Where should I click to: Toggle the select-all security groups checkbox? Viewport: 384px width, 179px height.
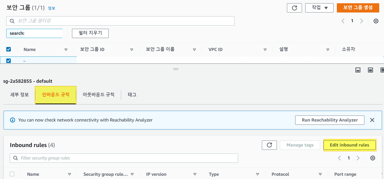tap(9, 49)
